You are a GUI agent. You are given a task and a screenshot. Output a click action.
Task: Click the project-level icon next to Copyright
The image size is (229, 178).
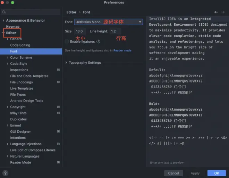(58, 107)
